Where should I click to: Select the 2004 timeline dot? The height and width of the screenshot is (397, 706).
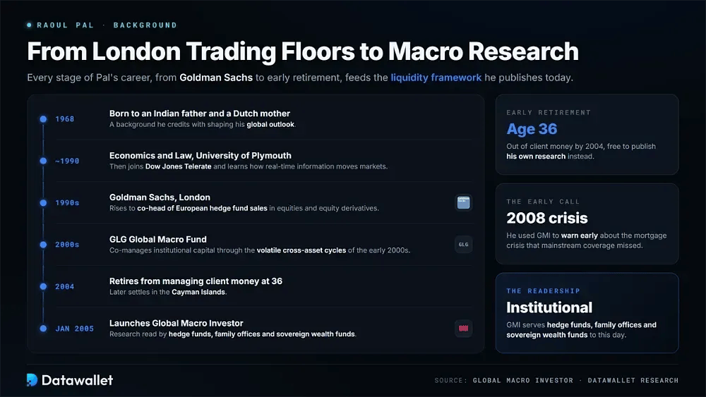coord(43,286)
